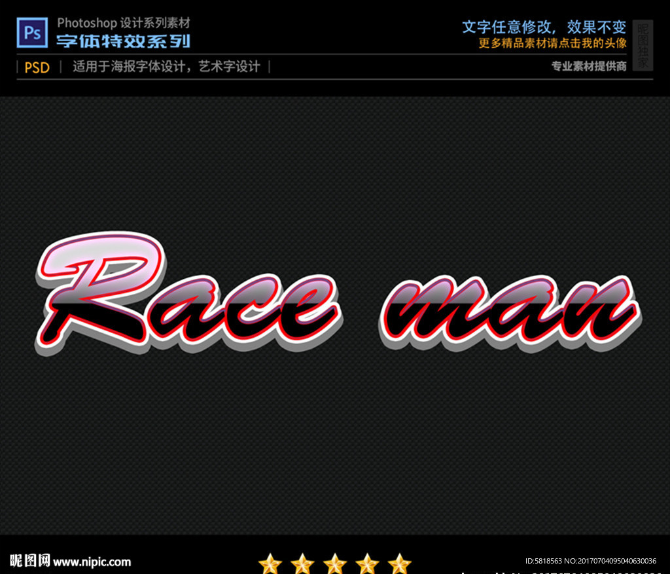Viewport: 670px width, 574px height.
Task: Click the fourth gold star rating icon
Action: pyautogui.click(x=368, y=564)
